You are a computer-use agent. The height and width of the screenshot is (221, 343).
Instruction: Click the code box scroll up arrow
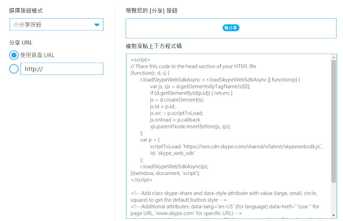coord(333,57)
